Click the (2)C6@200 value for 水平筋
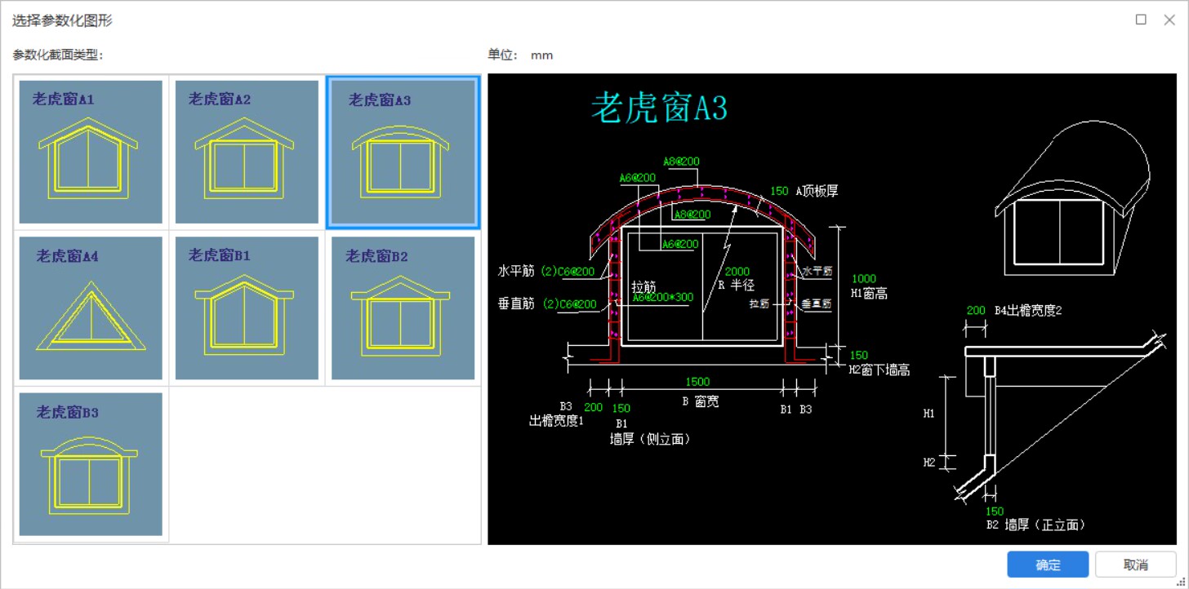This screenshot has width=1189, height=589. [x=569, y=271]
